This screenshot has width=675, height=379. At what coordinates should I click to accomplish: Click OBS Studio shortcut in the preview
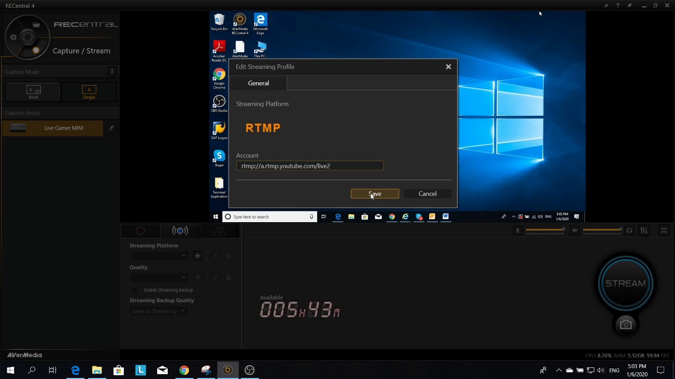pos(219,104)
